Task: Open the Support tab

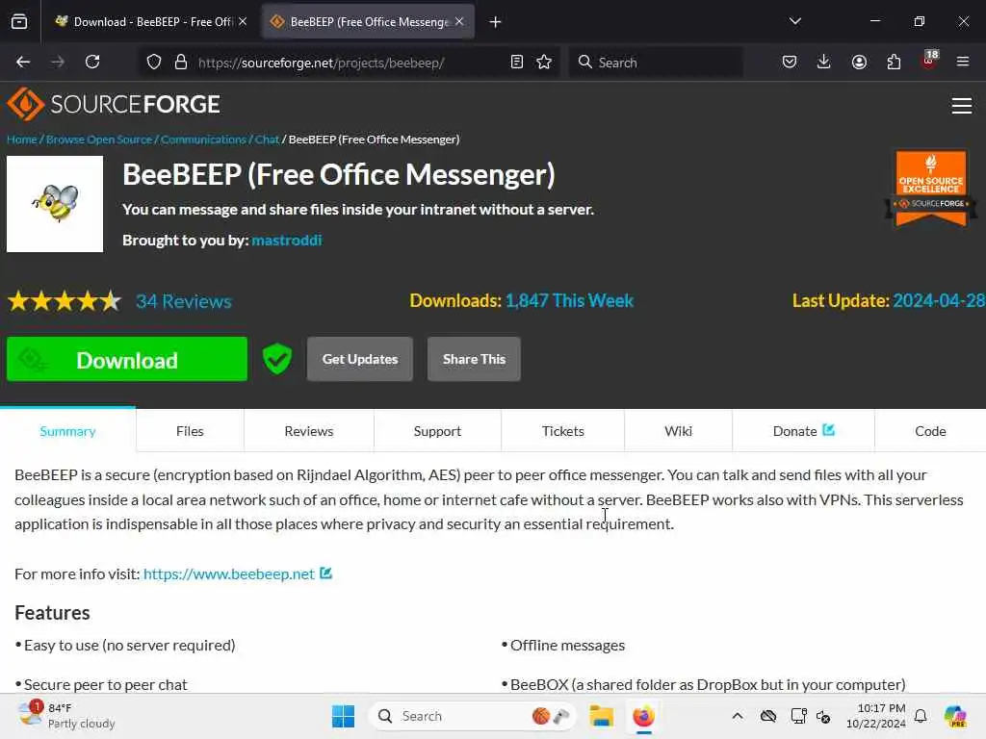Action: [x=438, y=431]
